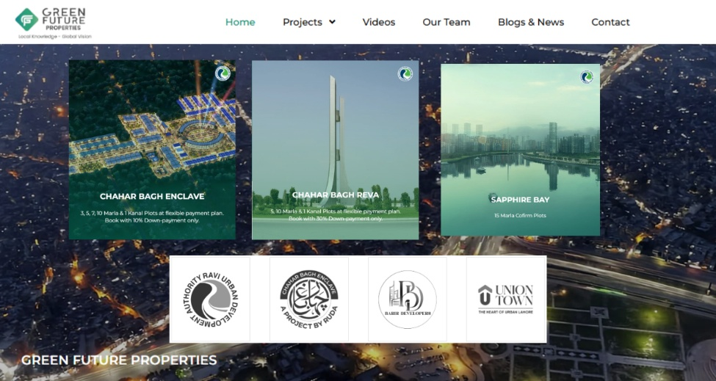Go to the Videos page
Screen dimensions: 716x381
[379, 22]
